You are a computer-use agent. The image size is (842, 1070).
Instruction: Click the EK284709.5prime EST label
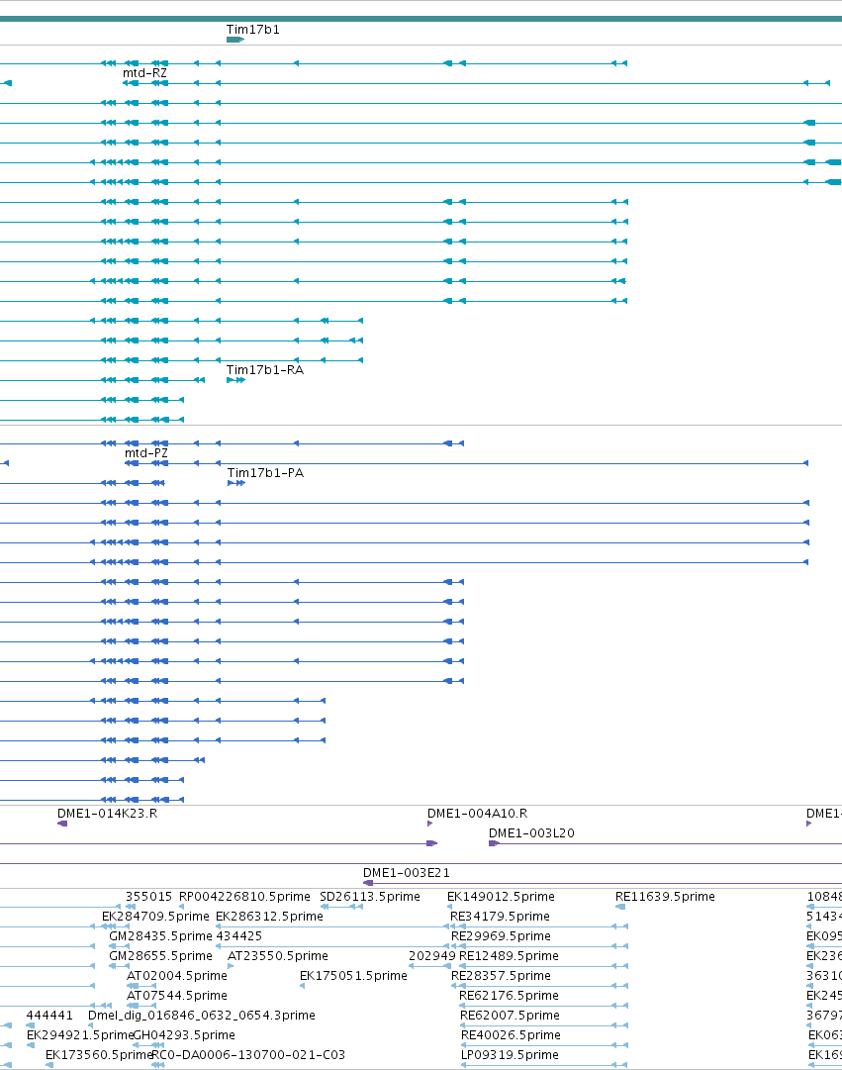[x=155, y=917]
